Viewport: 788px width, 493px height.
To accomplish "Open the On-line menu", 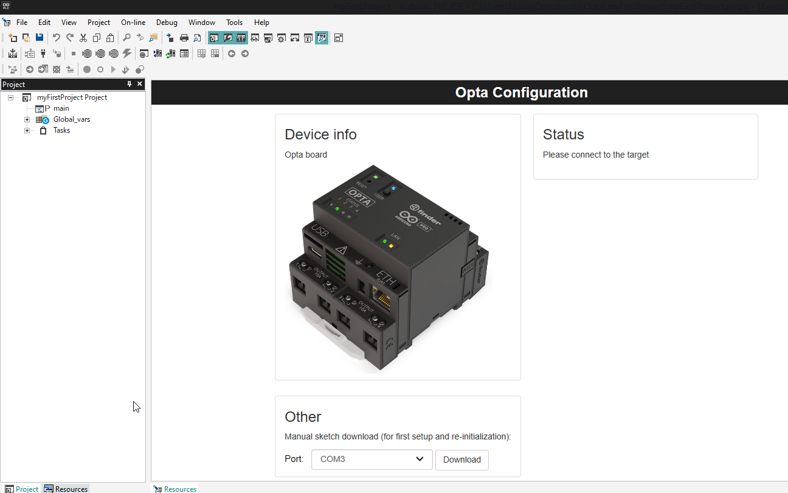I will click(133, 23).
